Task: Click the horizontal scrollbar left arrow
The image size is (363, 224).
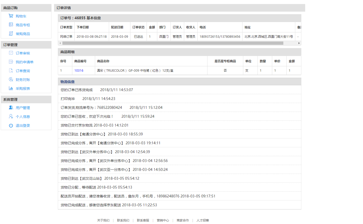Action: pyautogui.click(x=60, y=43)
